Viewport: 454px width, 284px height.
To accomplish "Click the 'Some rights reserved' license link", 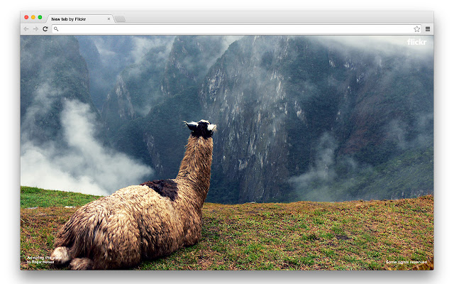I will (406, 262).
